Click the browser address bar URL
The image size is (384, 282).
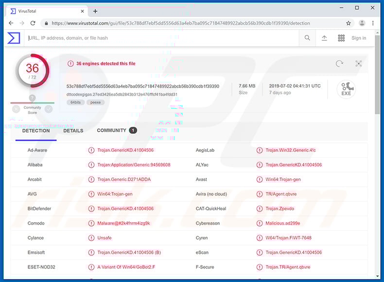[x=181, y=23]
